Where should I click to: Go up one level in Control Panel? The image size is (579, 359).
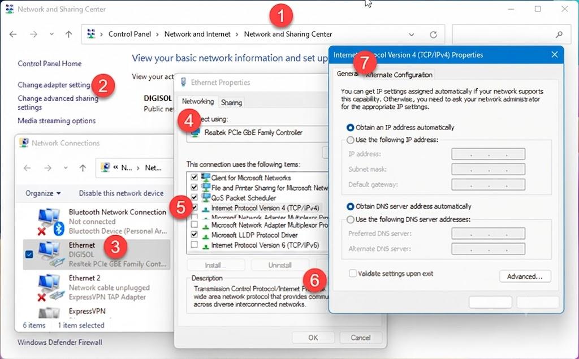coord(68,34)
